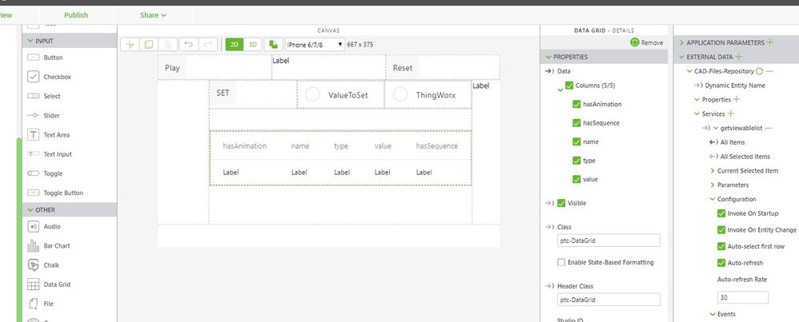The width and height of the screenshot is (799, 322).
Task: Uncheck the hasAnimation column
Action: (576, 104)
